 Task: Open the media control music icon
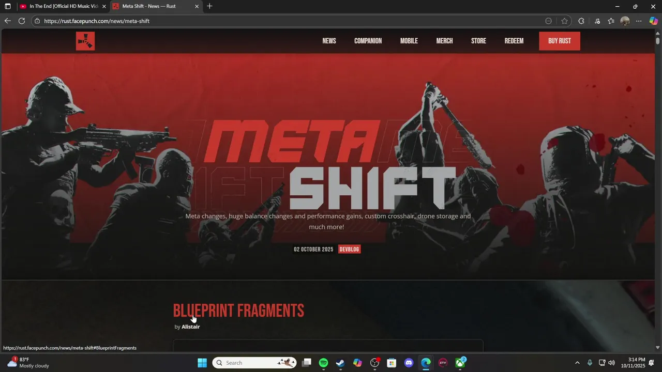pyautogui.click(x=597, y=21)
